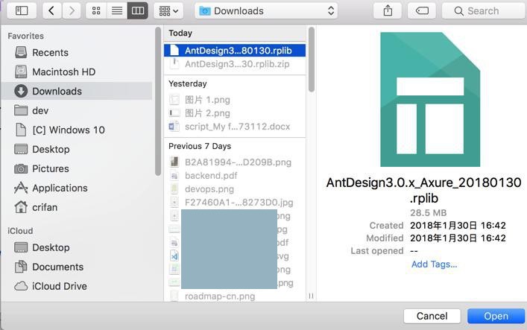Switch to list view
527x330 pixels.
[x=117, y=10]
